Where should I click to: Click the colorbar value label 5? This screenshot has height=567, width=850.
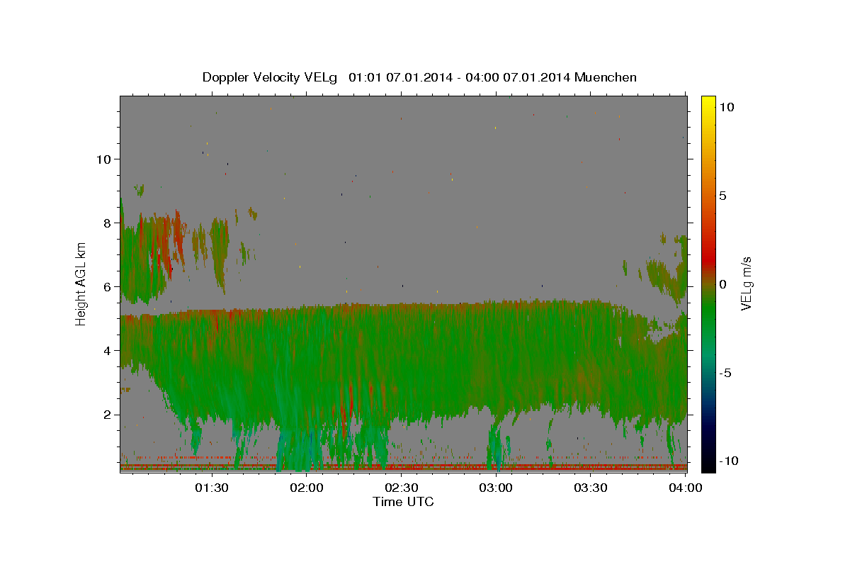722,196
